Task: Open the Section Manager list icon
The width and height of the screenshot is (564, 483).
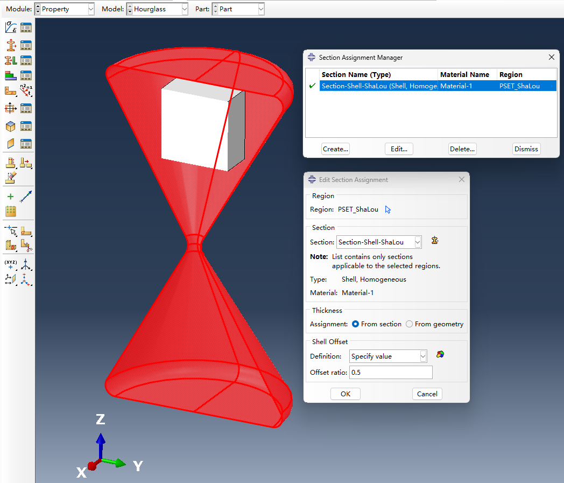Action: click(26, 45)
